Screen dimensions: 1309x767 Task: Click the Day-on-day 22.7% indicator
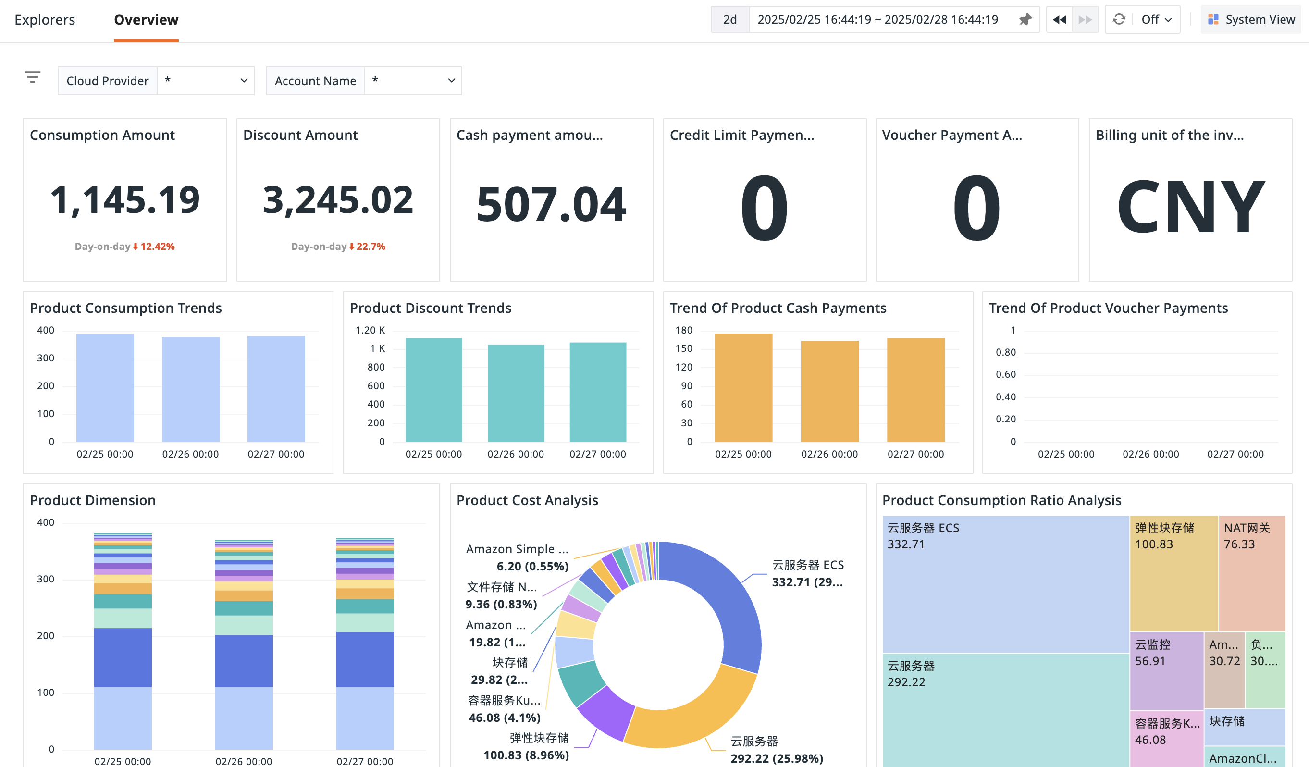pyautogui.click(x=338, y=247)
